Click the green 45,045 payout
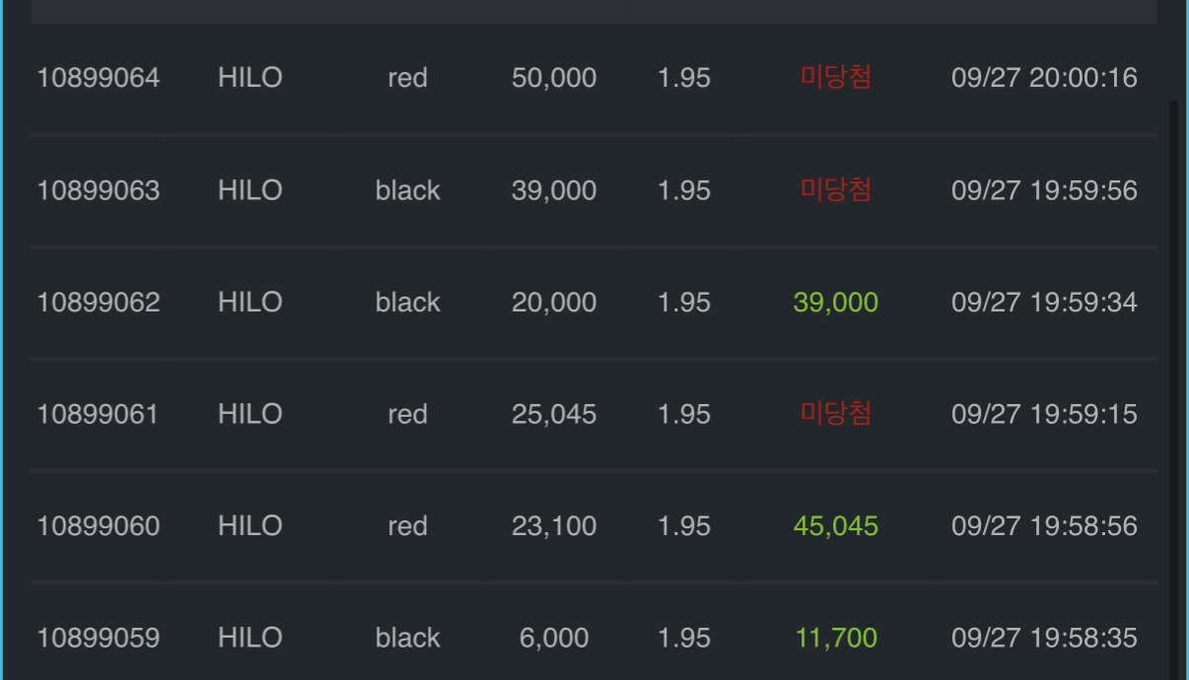Screen dimensions: 1189x680 pyautogui.click(x=835, y=526)
